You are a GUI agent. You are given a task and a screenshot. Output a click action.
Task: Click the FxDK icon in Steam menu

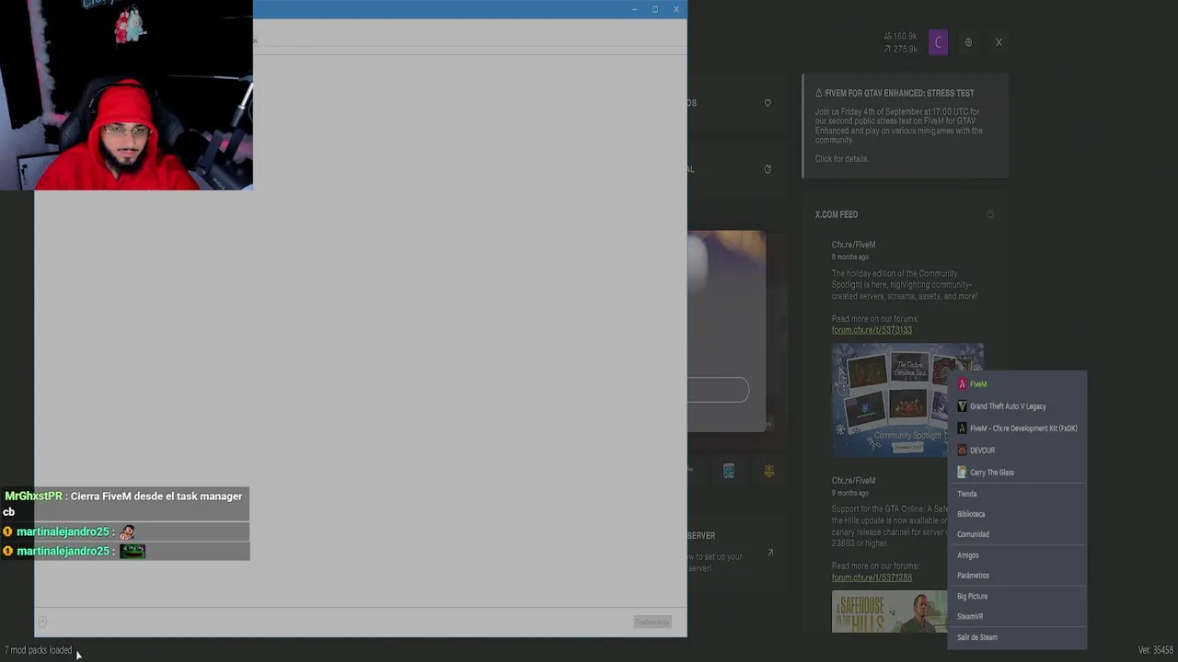pos(962,428)
